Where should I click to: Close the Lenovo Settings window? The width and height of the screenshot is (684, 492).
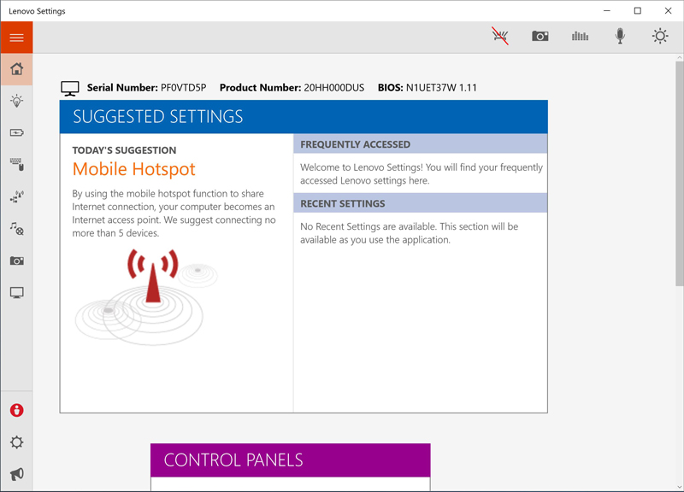(x=668, y=11)
